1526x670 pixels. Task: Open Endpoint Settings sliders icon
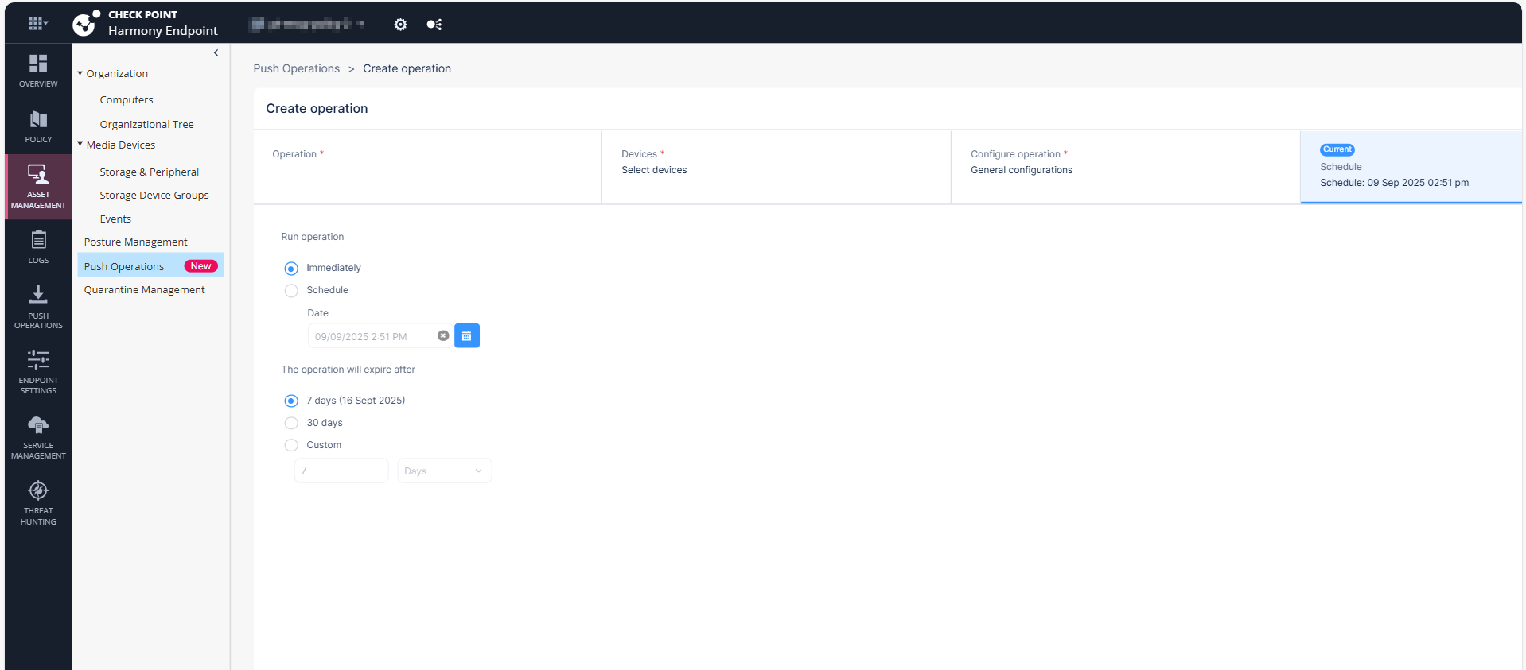click(38, 361)
